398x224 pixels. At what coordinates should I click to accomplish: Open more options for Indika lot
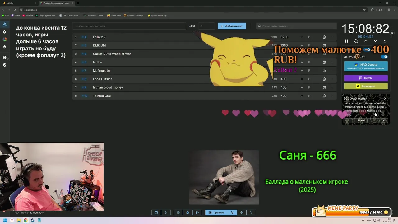tap(332, 62)
